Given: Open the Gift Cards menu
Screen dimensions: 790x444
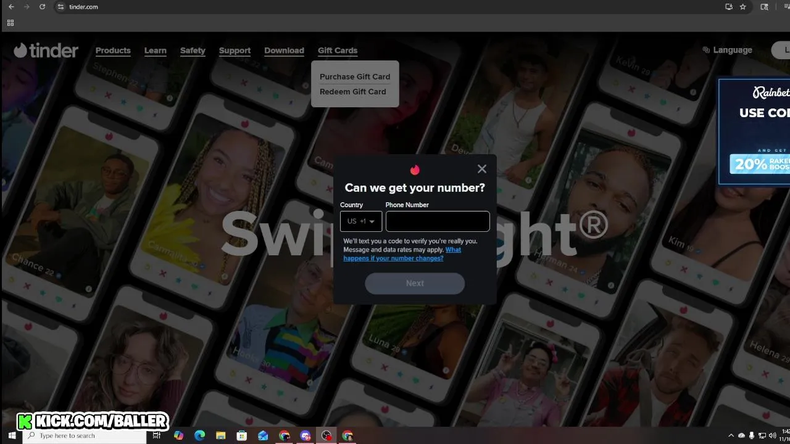Looking at the screenshot, I should (338, 51).
